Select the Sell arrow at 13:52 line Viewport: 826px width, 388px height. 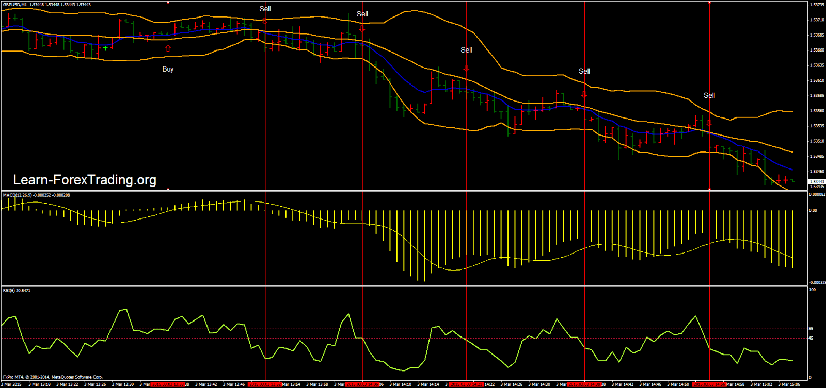(x=265, y=21)
